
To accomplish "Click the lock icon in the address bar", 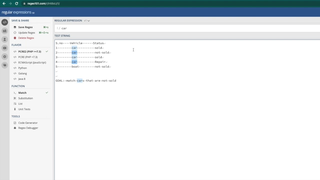I will click(24, 3).
